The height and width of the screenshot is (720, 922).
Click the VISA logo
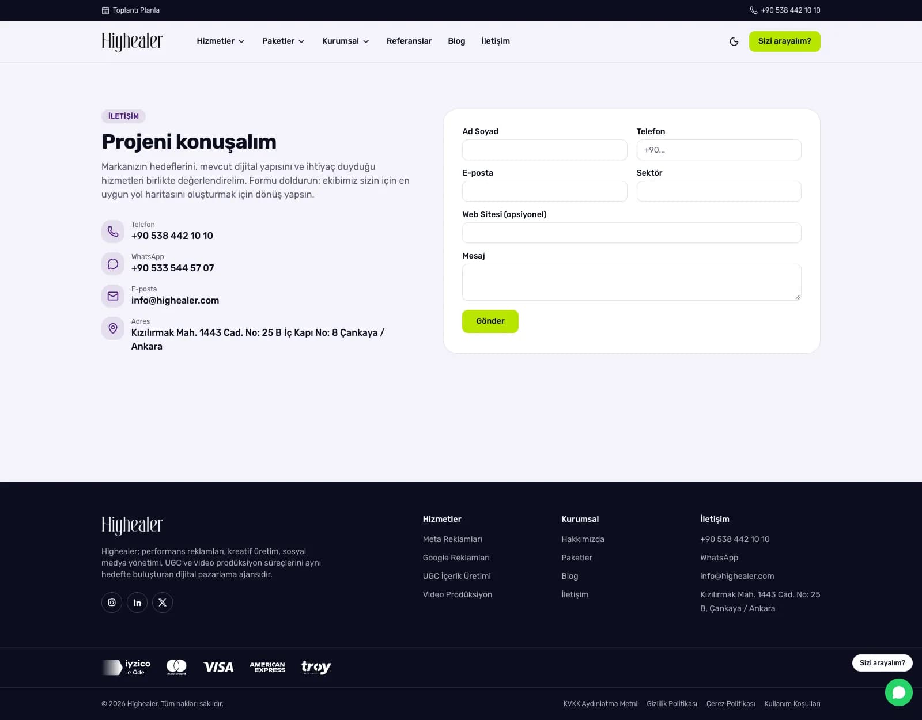click(218, 668)
